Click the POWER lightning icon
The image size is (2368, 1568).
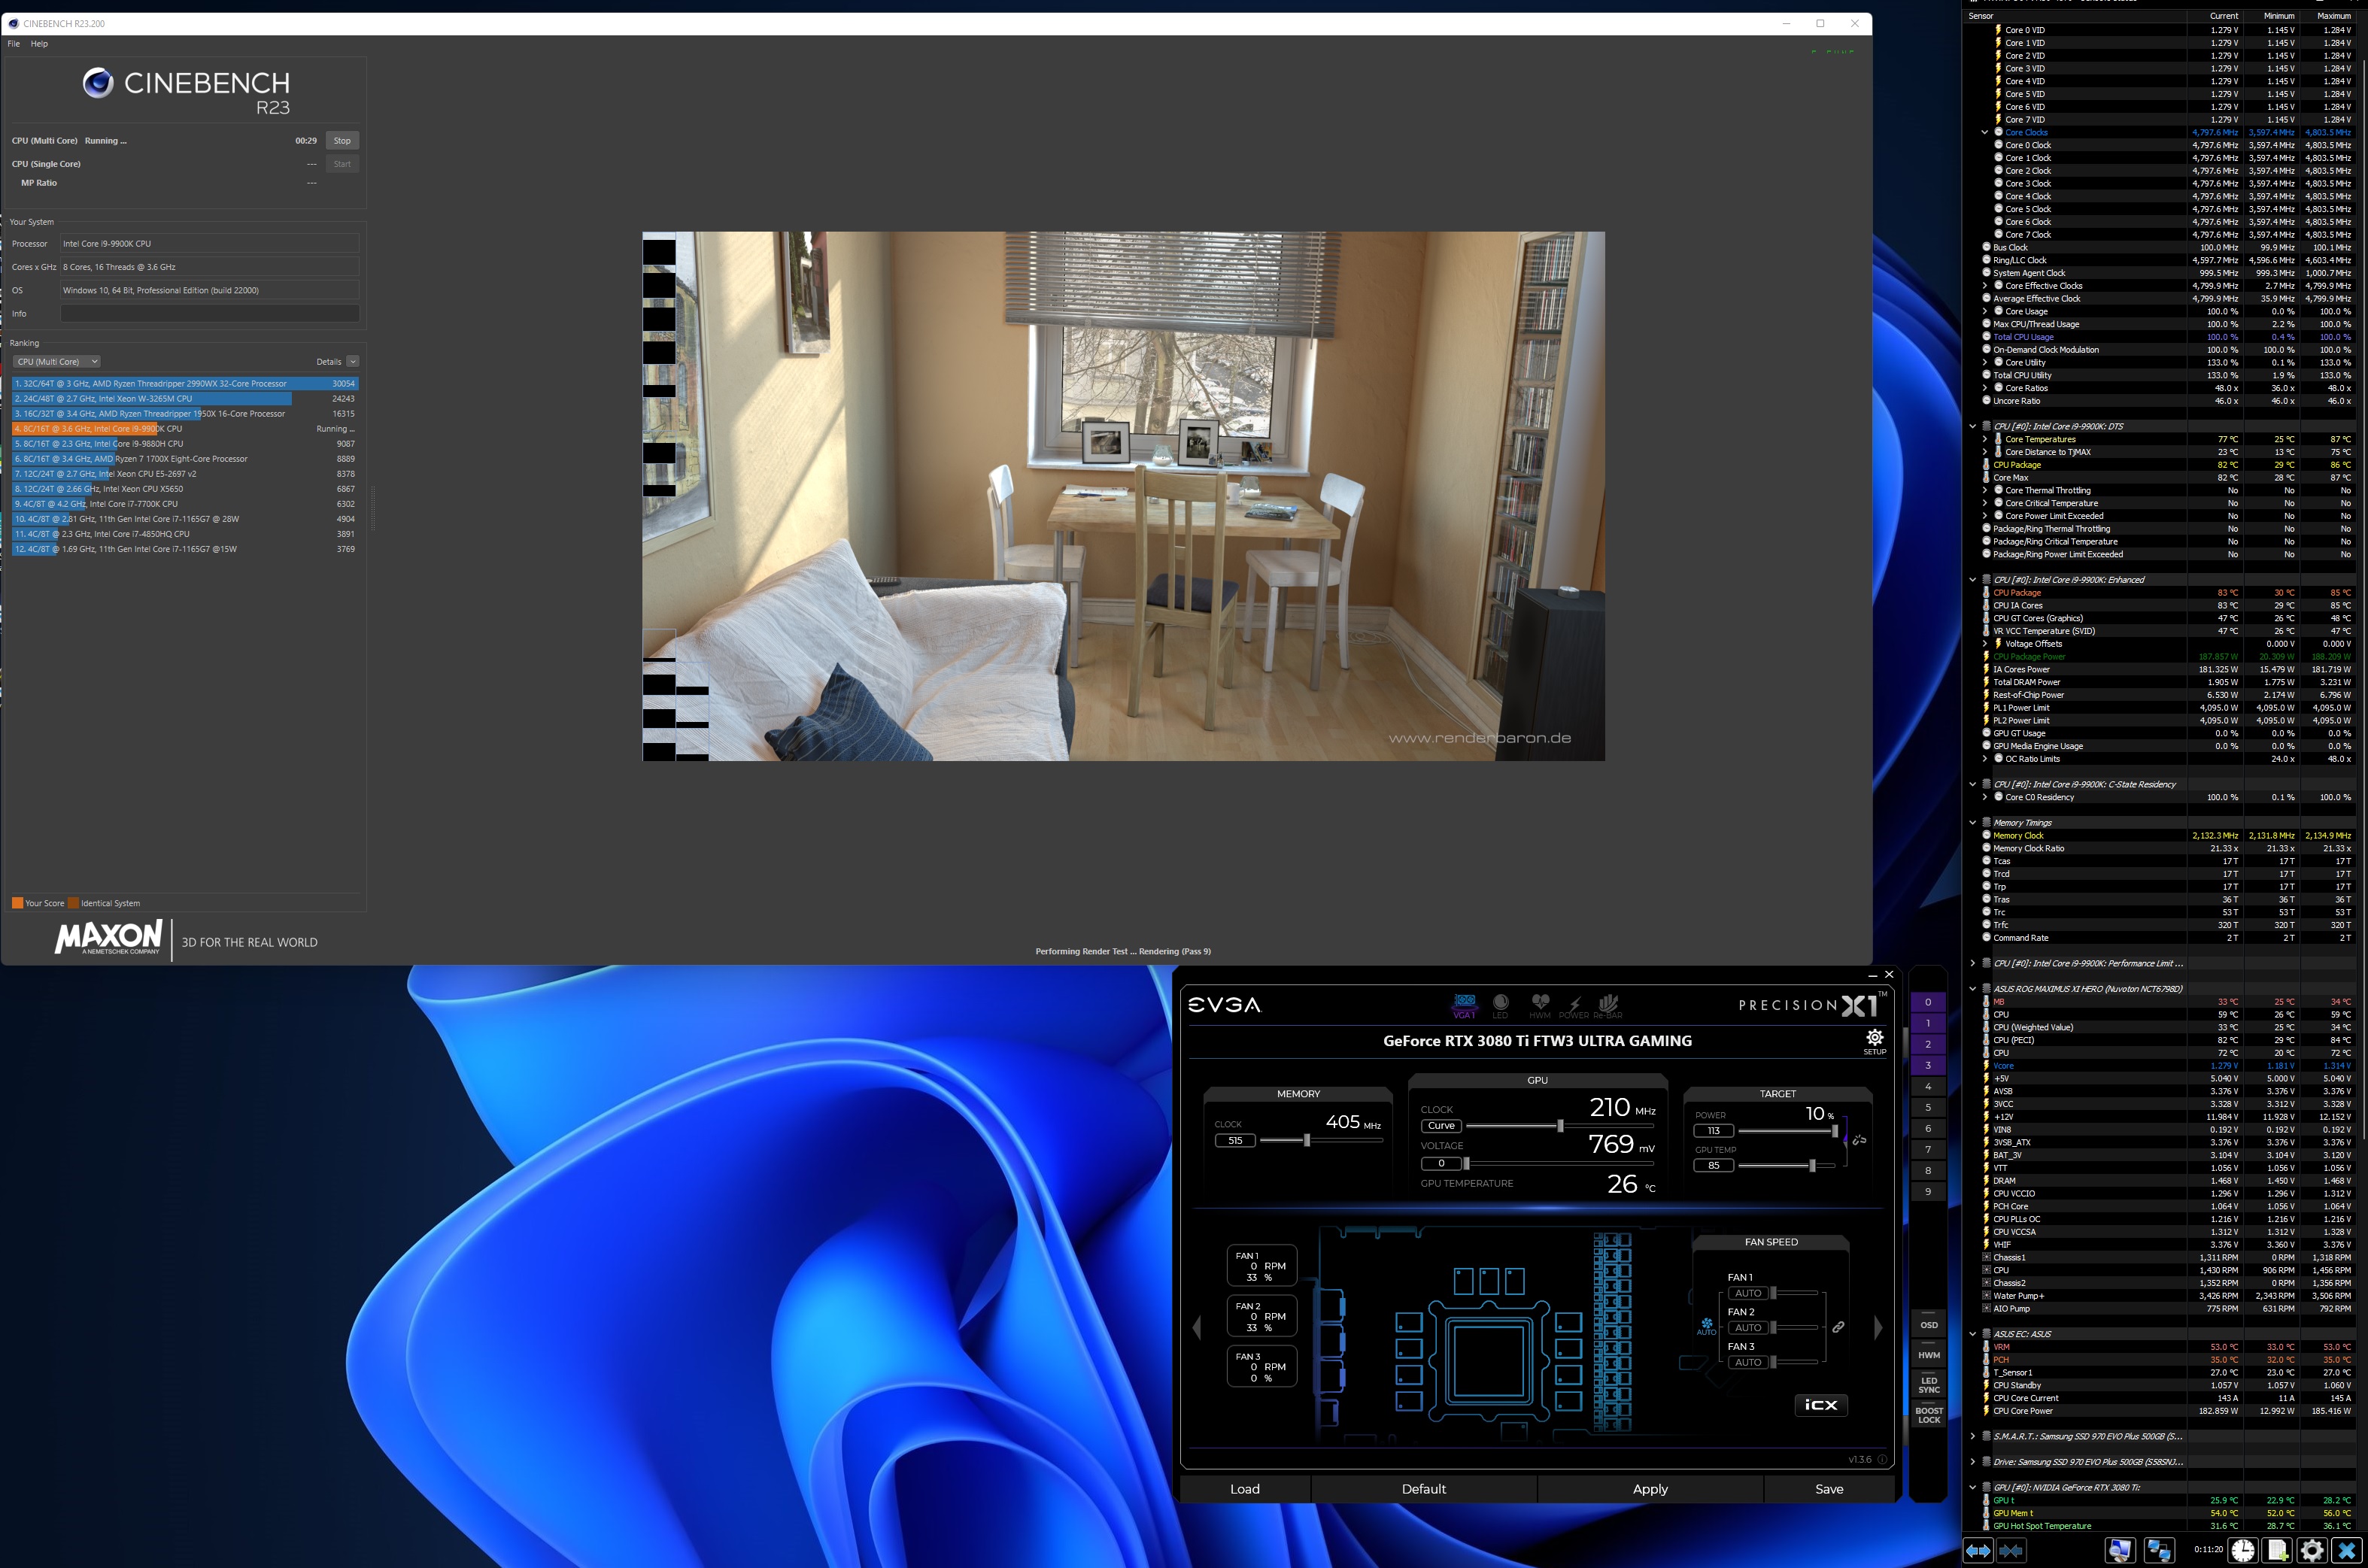pyautogui.click(x=1574, y=1004)
